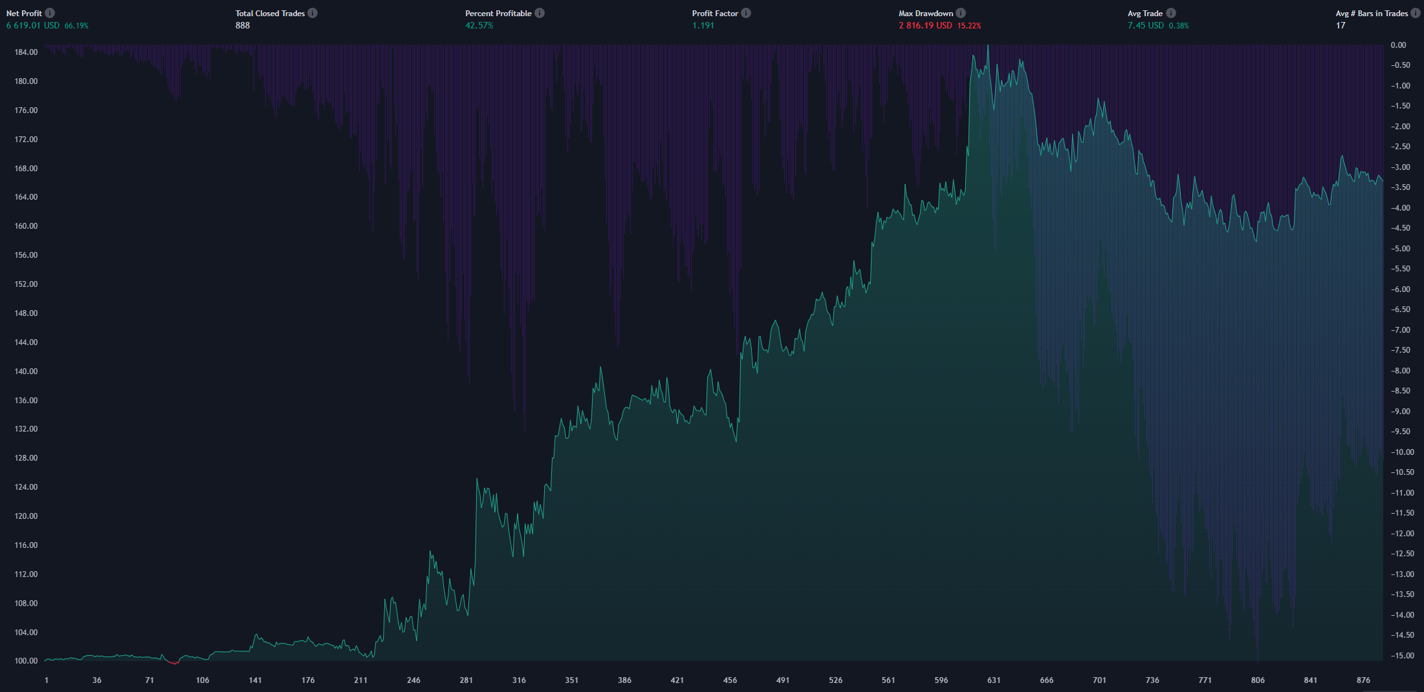
Task: Click the Net Profit label
Action: click(24, 13)
